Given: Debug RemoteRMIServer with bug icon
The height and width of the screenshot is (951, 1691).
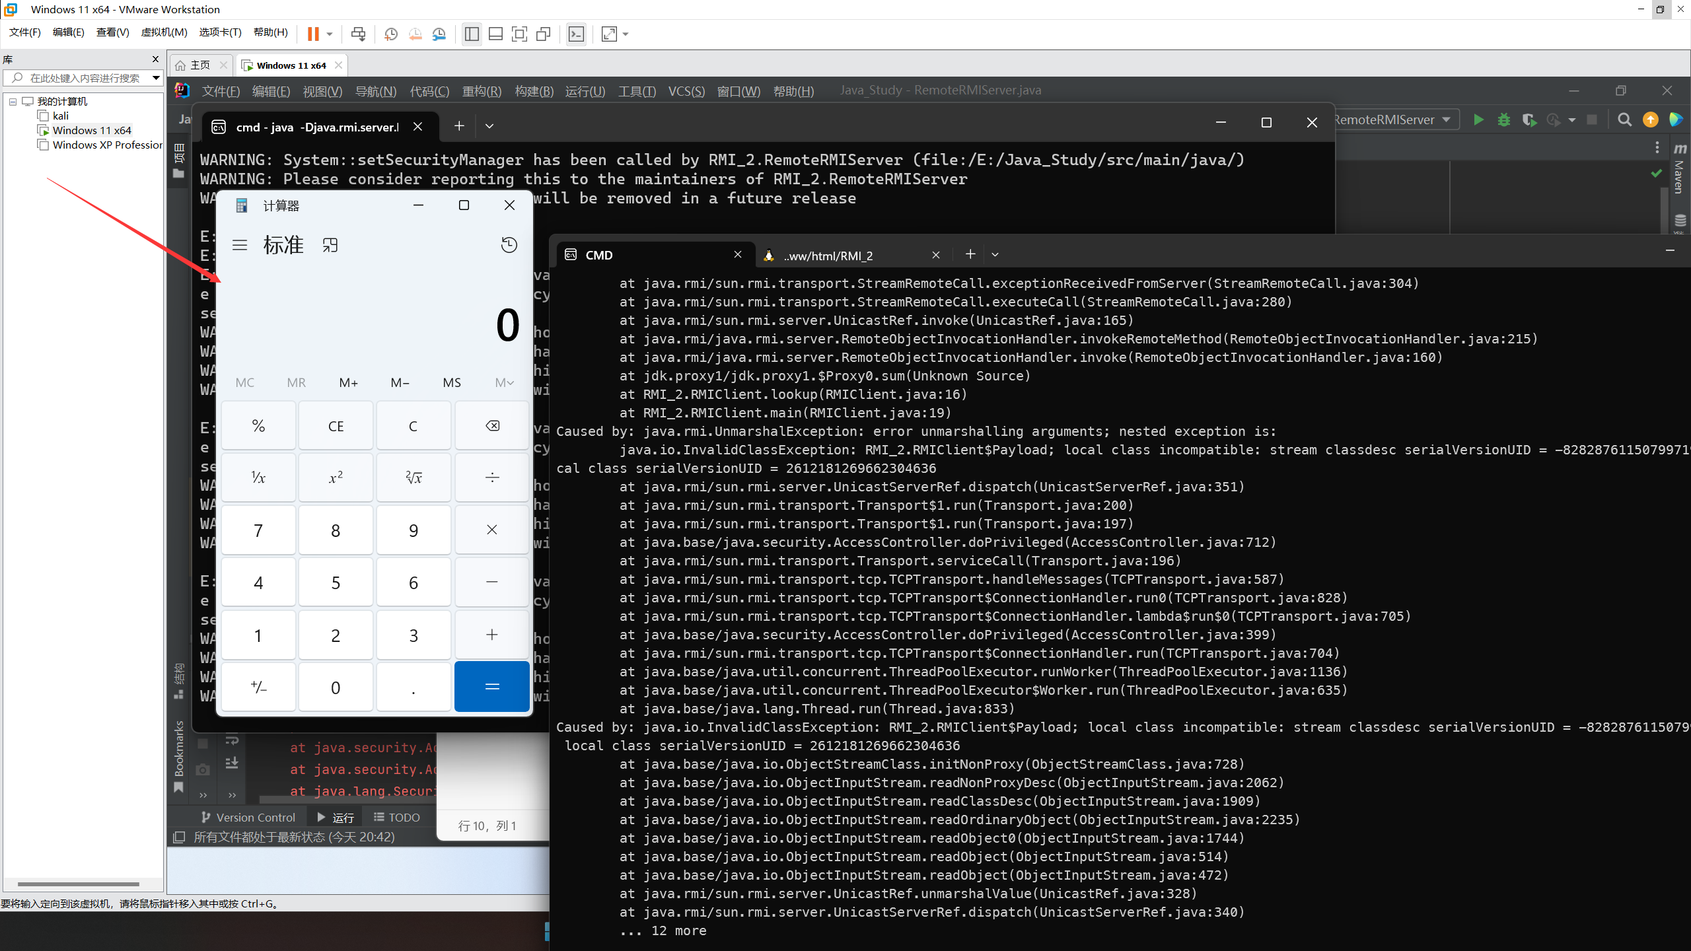Looking at the screenshot, I should pyautogui.click(x=1504, y=120).
